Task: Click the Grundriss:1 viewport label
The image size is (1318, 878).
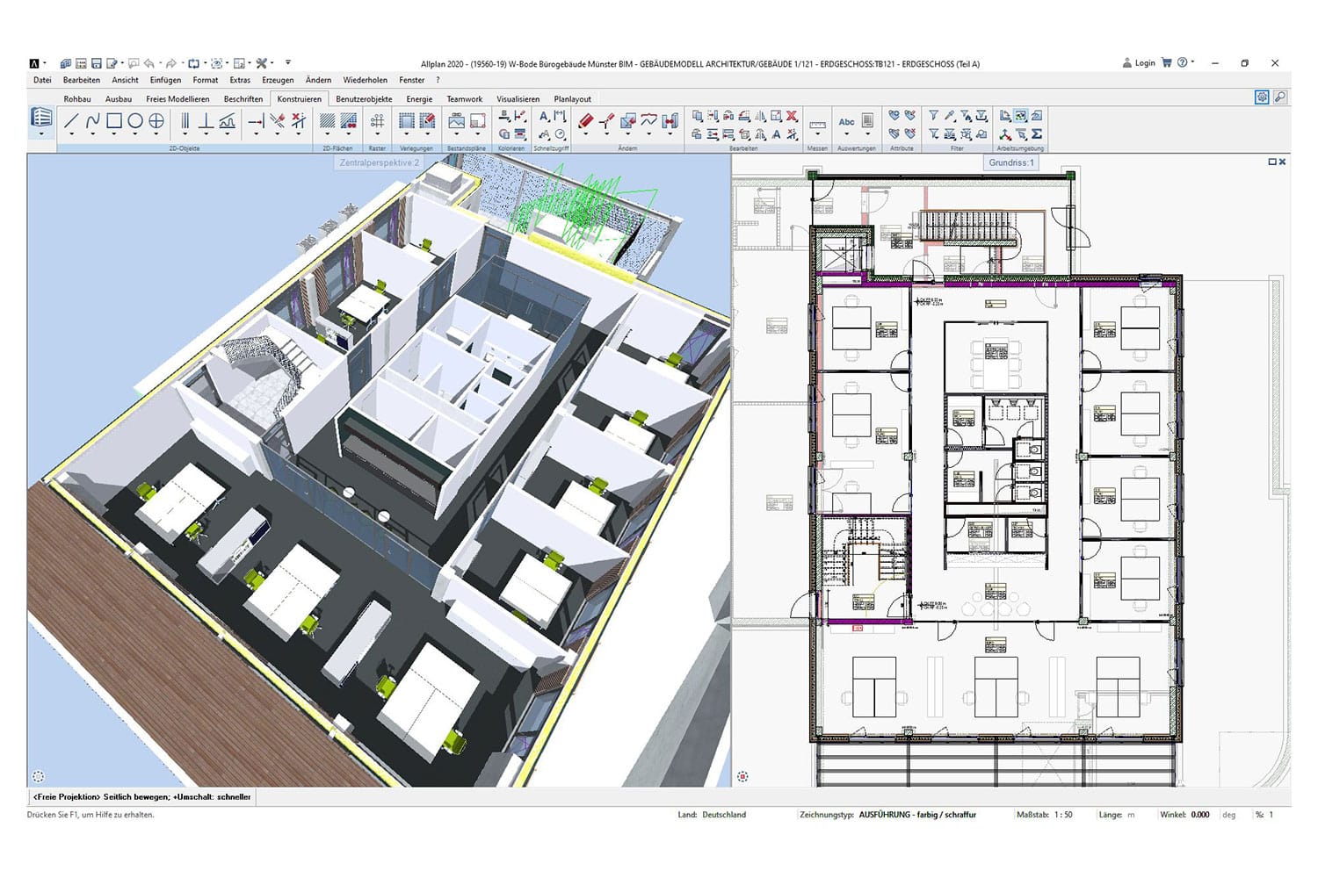Action: coord(1011,162)
